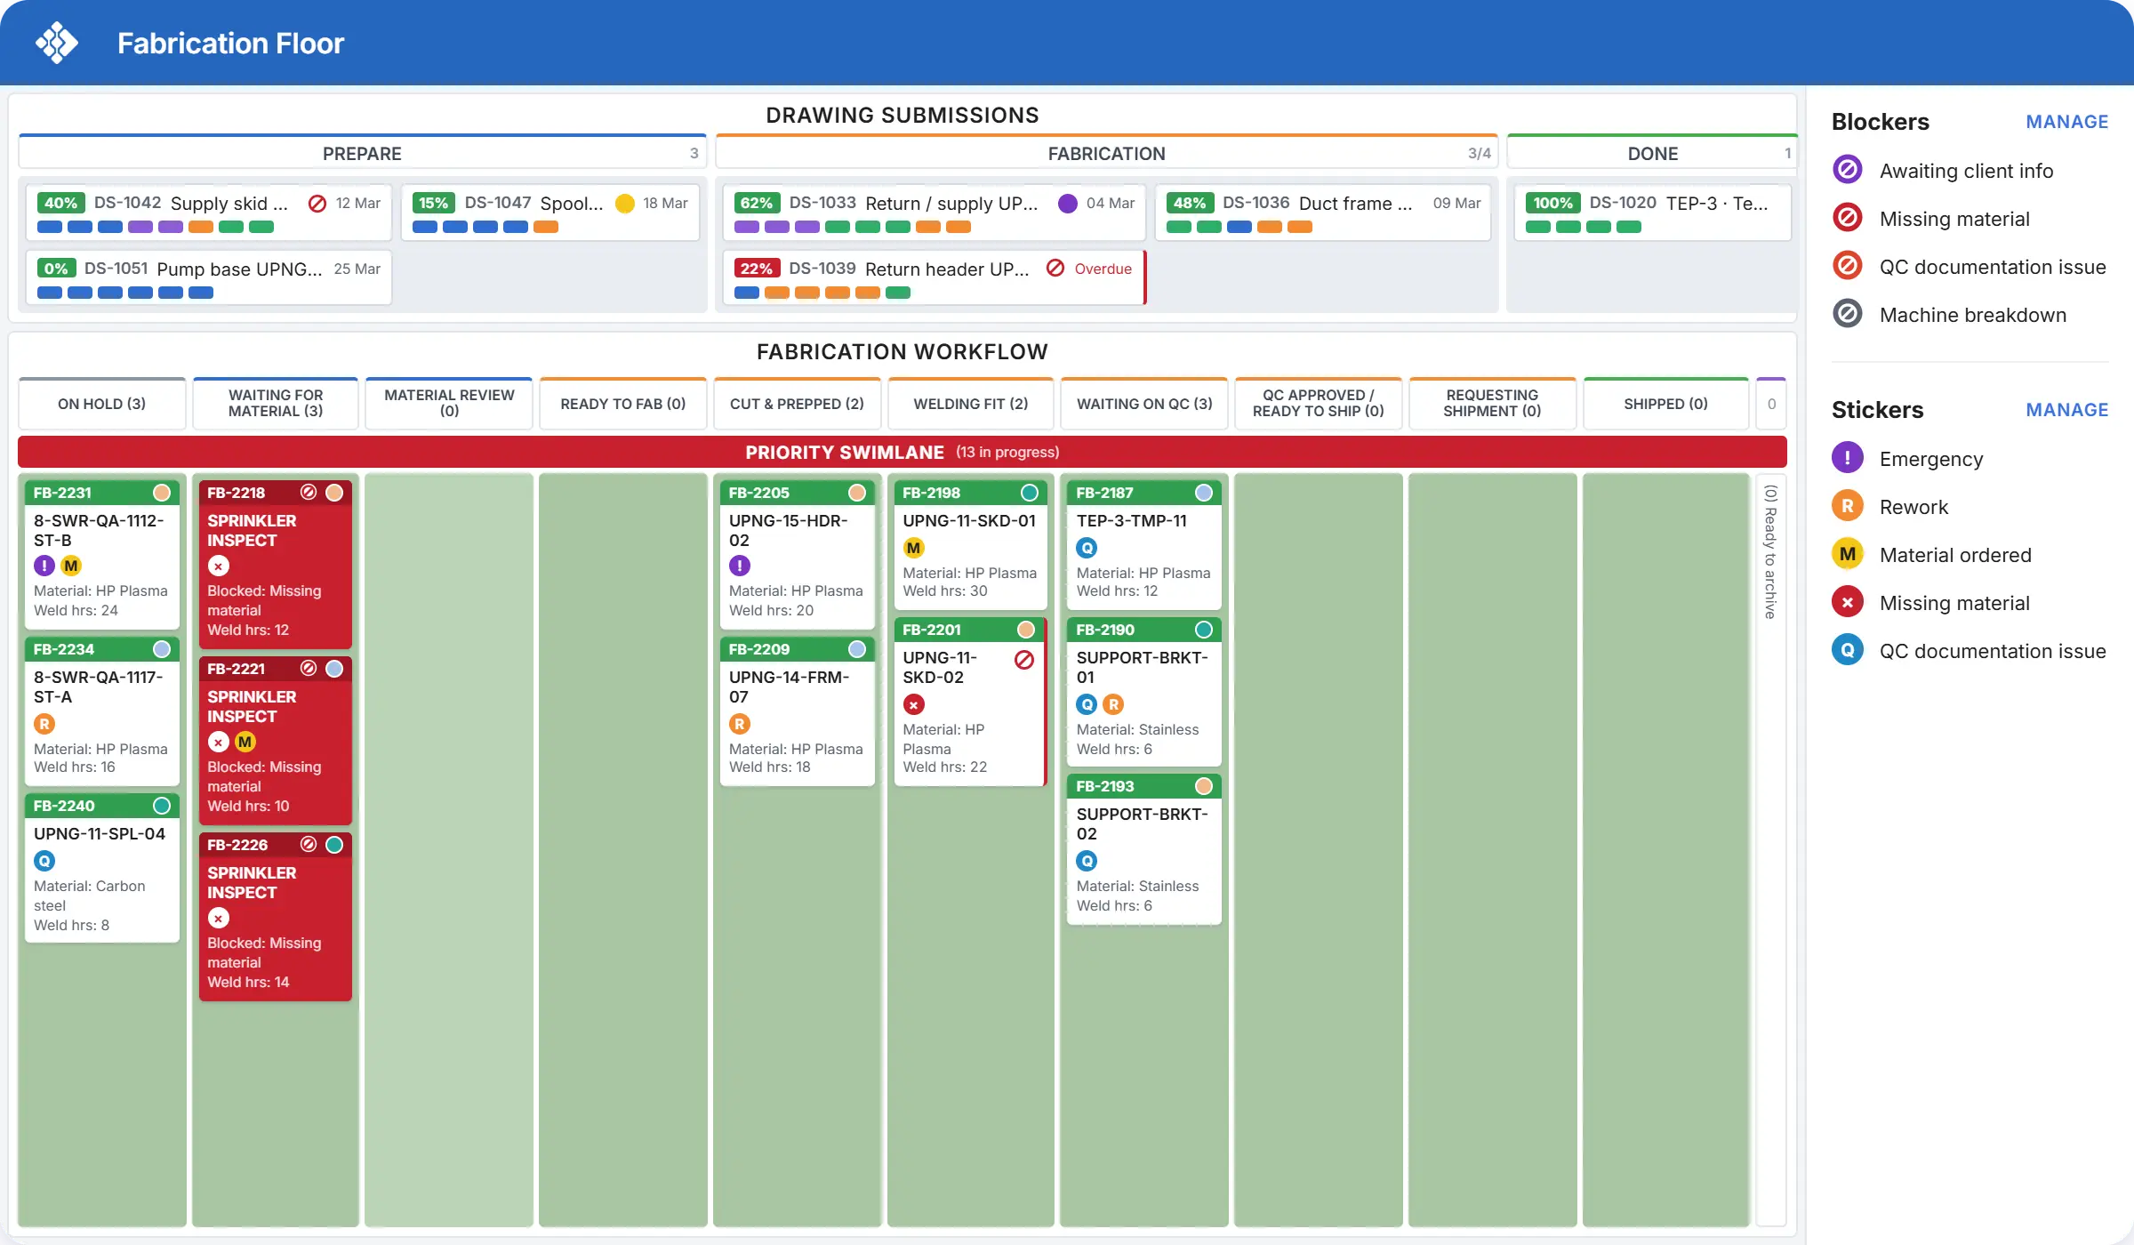Click the blocked icon on DS-1039 Overdue card
This screenshot has width=2134, height=1245.
click(1055, 269)
